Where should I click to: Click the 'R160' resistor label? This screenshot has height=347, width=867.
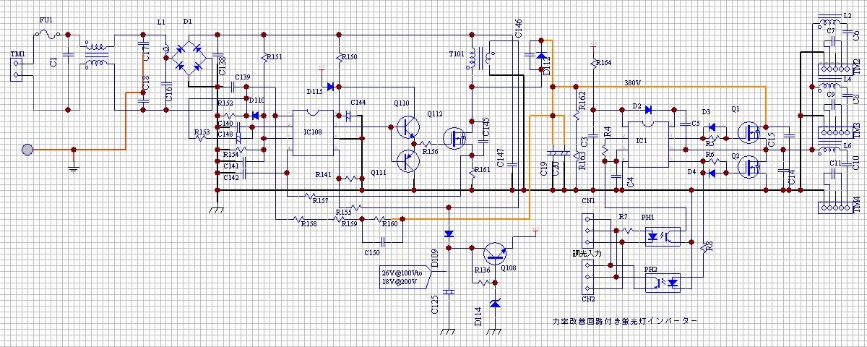pos(390,223)
